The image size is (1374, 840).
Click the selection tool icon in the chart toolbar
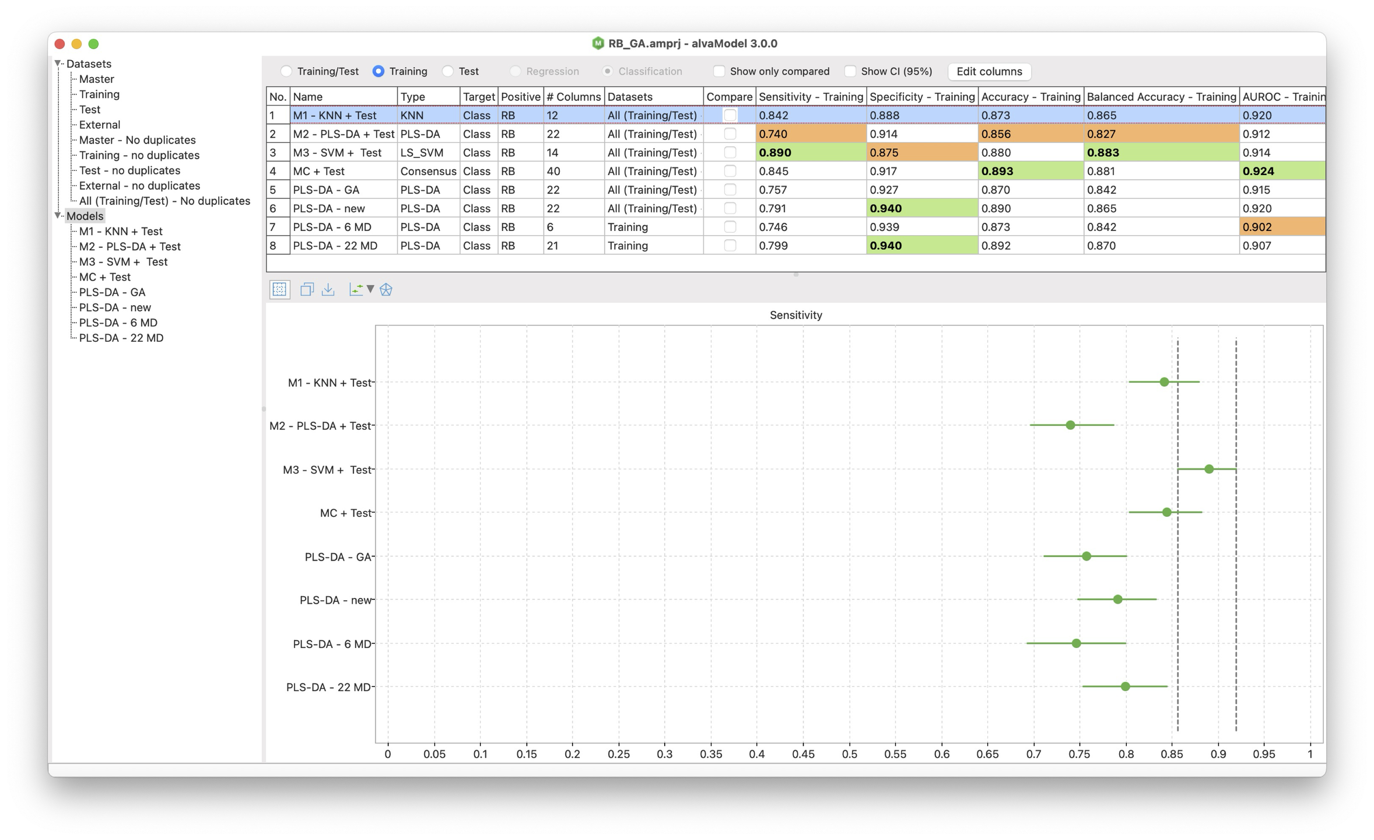click(279, 289)
